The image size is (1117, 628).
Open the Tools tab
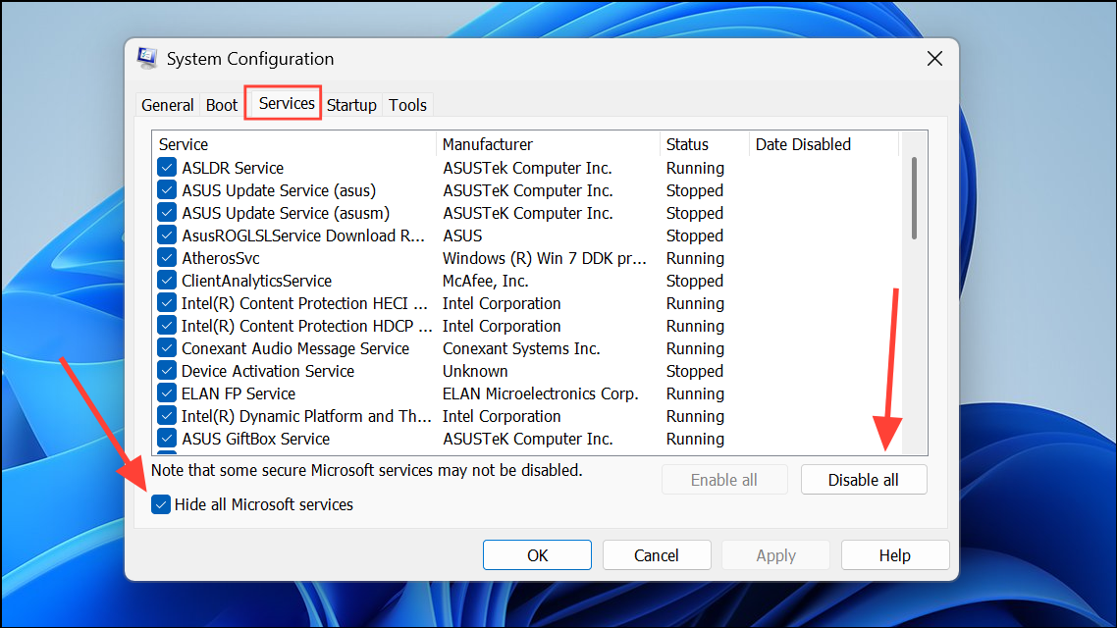click(x=407, y=104)
